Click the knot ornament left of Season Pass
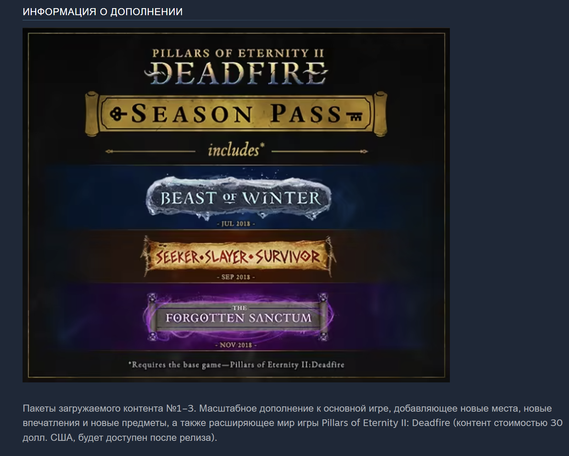Screen dimensions: 569x456 [x=118, y=114]
